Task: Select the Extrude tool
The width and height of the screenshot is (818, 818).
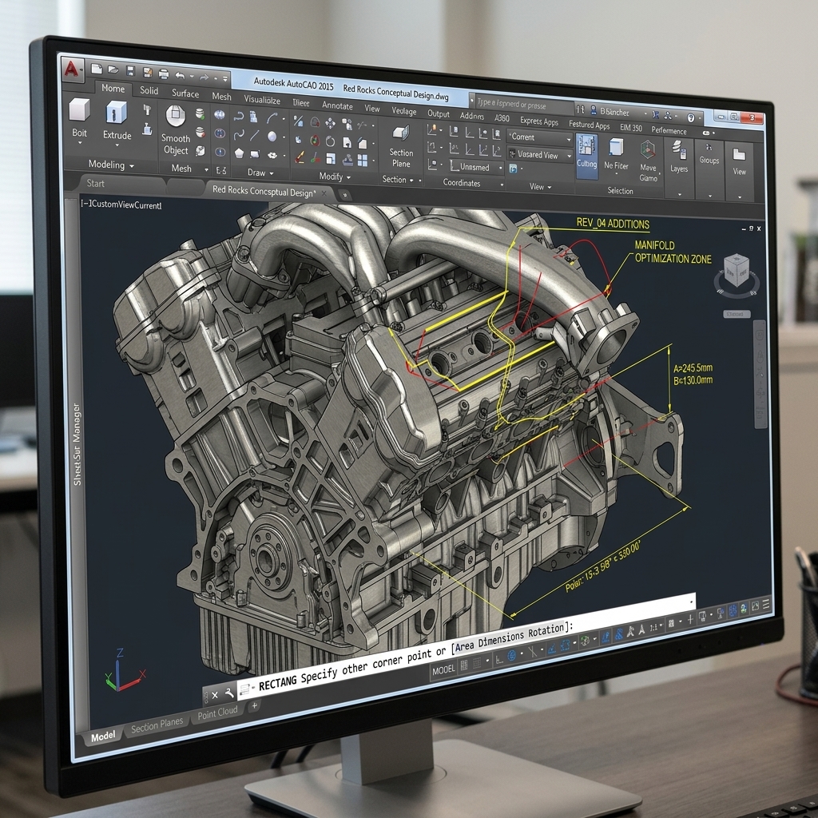Action: tap(117, 121)
